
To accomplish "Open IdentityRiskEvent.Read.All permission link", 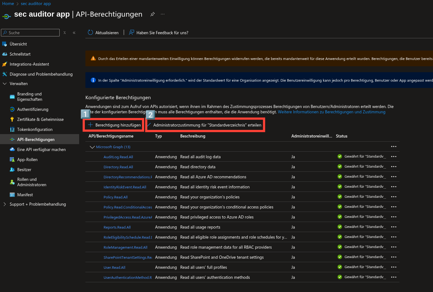I will pyautogui.click(x=125, y=187).
